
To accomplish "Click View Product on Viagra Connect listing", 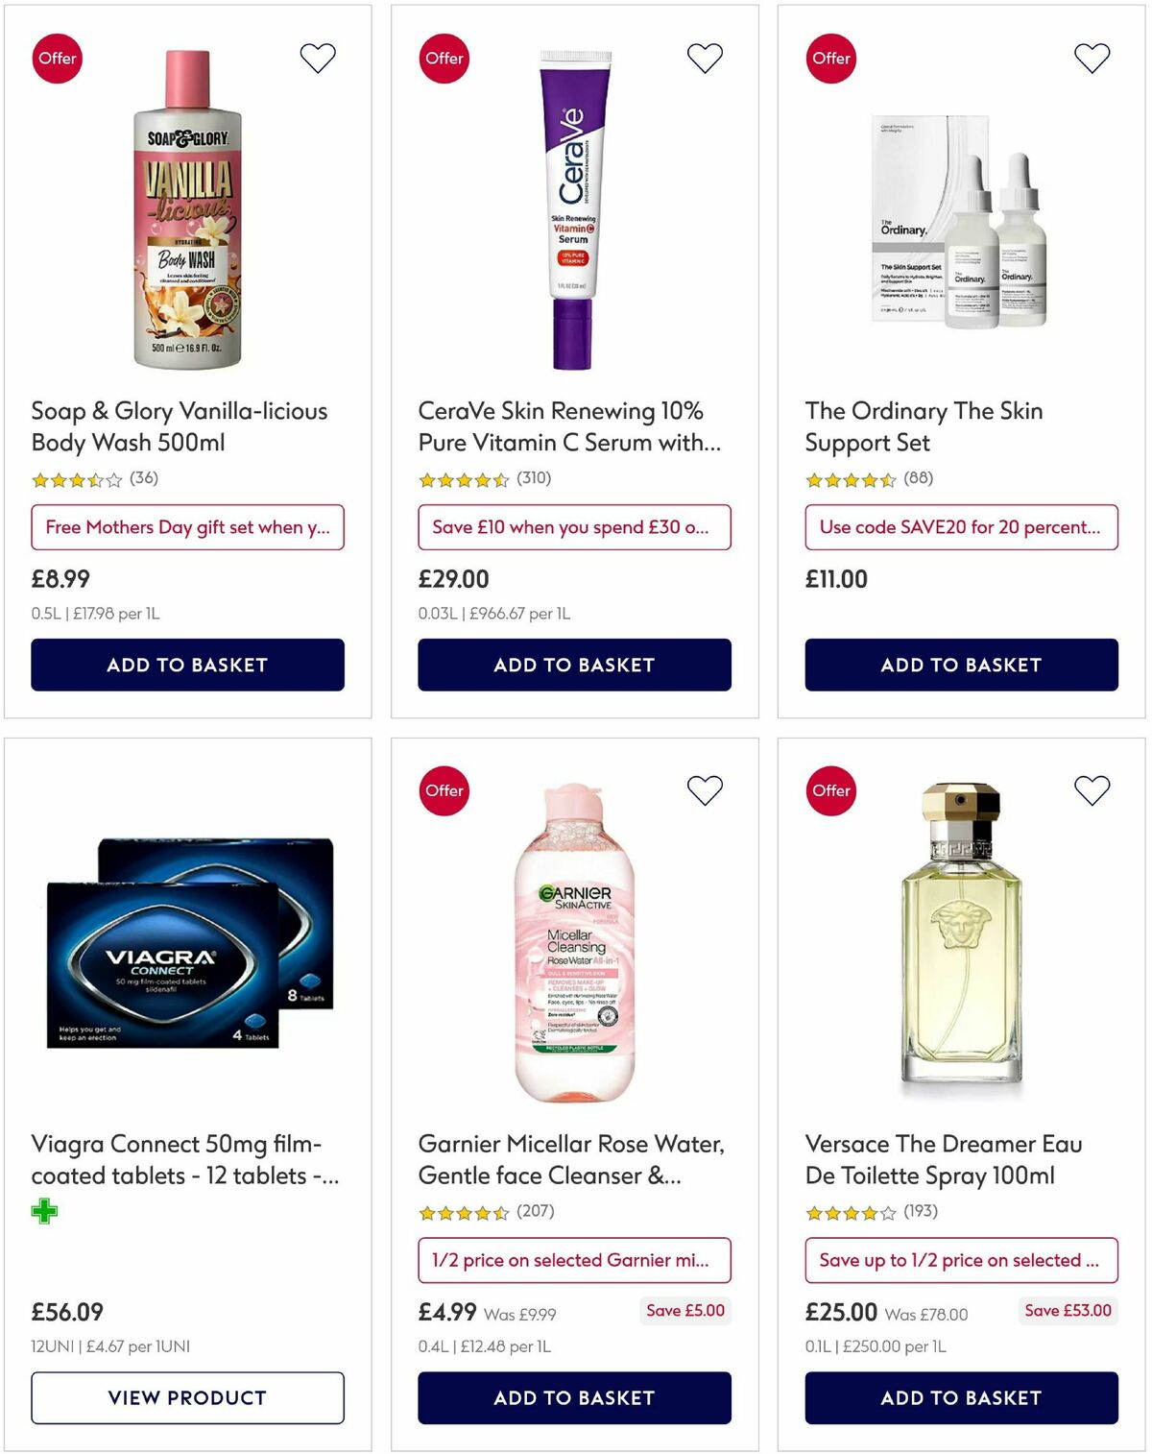I will pos(188,1398).
